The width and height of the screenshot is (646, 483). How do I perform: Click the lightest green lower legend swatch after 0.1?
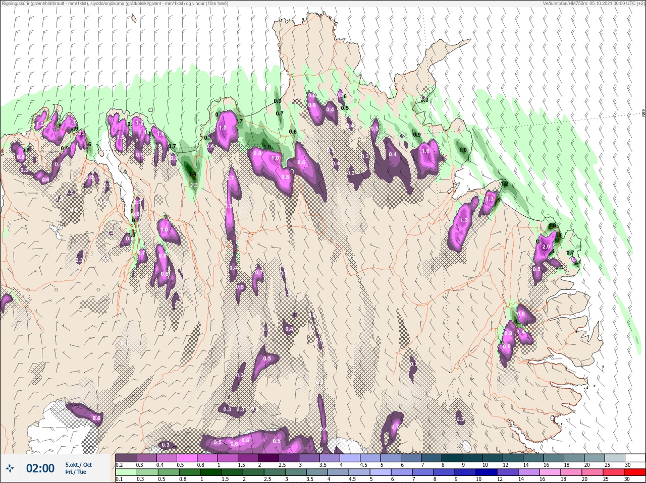point(125,472)
